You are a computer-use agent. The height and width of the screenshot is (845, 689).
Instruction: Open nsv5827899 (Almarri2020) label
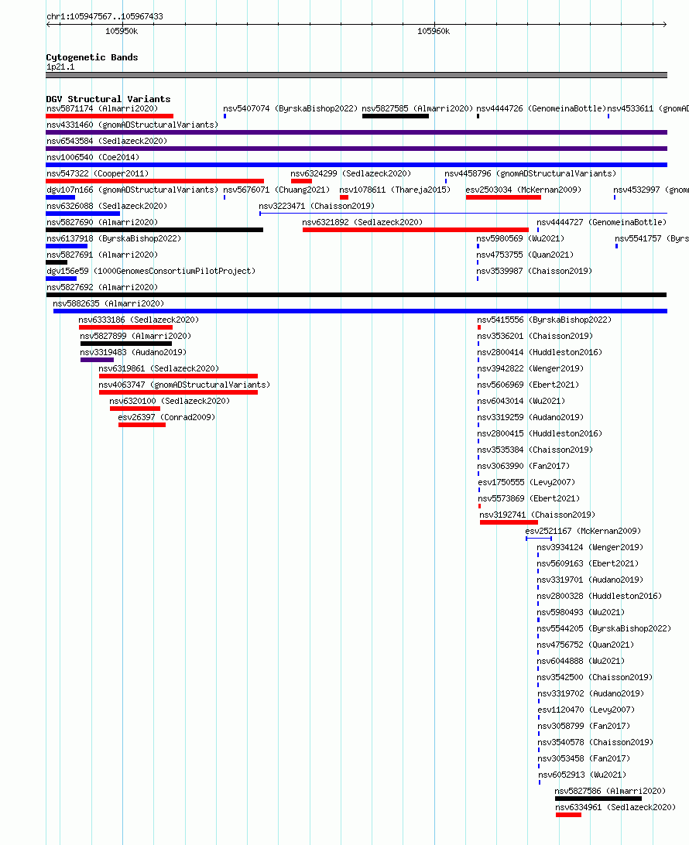(x=135, y=336)
